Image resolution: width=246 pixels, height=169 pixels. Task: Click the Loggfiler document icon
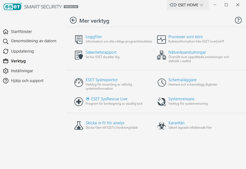tap(79, 40)
